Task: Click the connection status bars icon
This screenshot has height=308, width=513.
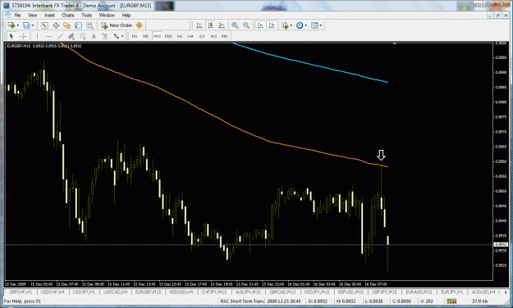Action: pyautogui.click(x=451, y=301)
